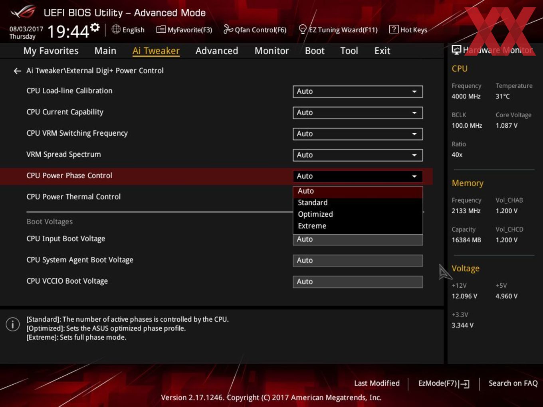Choose Auto in the open dropdown list

click(358, 191)
